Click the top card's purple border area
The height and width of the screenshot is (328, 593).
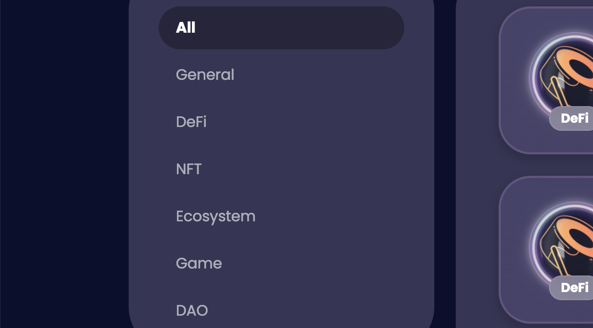(501, 80)
